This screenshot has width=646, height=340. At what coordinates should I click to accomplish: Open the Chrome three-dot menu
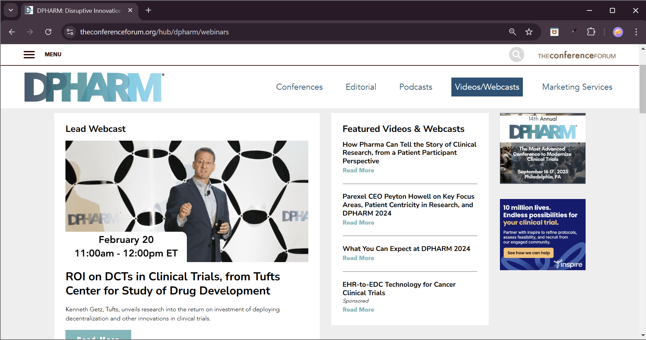click(636, 32)
